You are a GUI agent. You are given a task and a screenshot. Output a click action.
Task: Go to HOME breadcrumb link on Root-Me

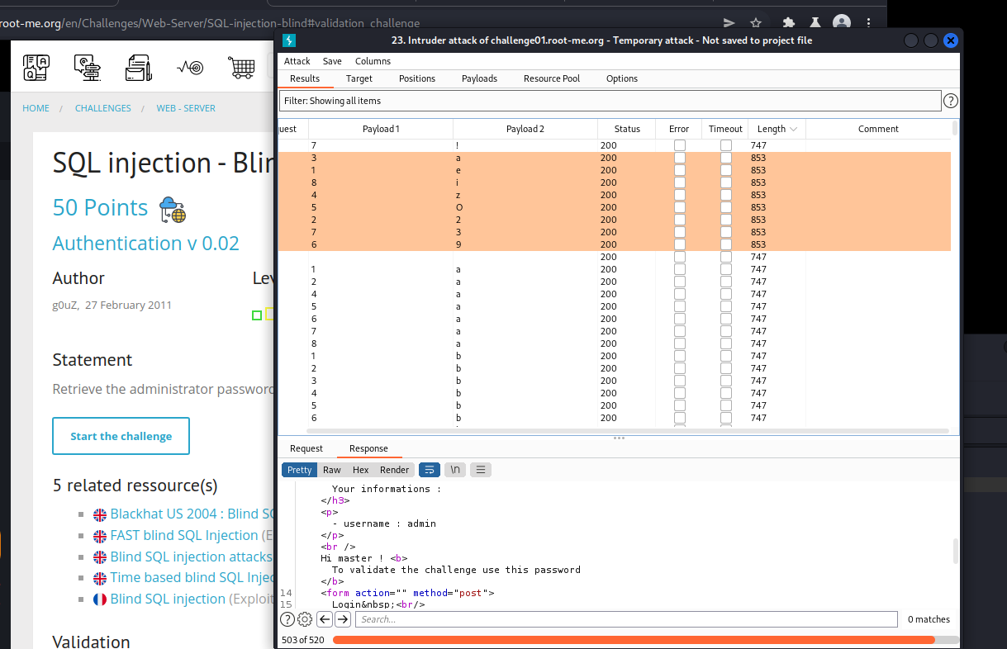coord(36,108)
